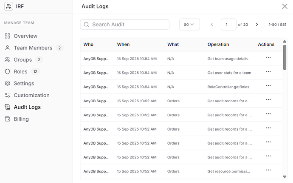Open actions for Get user stats row

click(x=268, y=71)
